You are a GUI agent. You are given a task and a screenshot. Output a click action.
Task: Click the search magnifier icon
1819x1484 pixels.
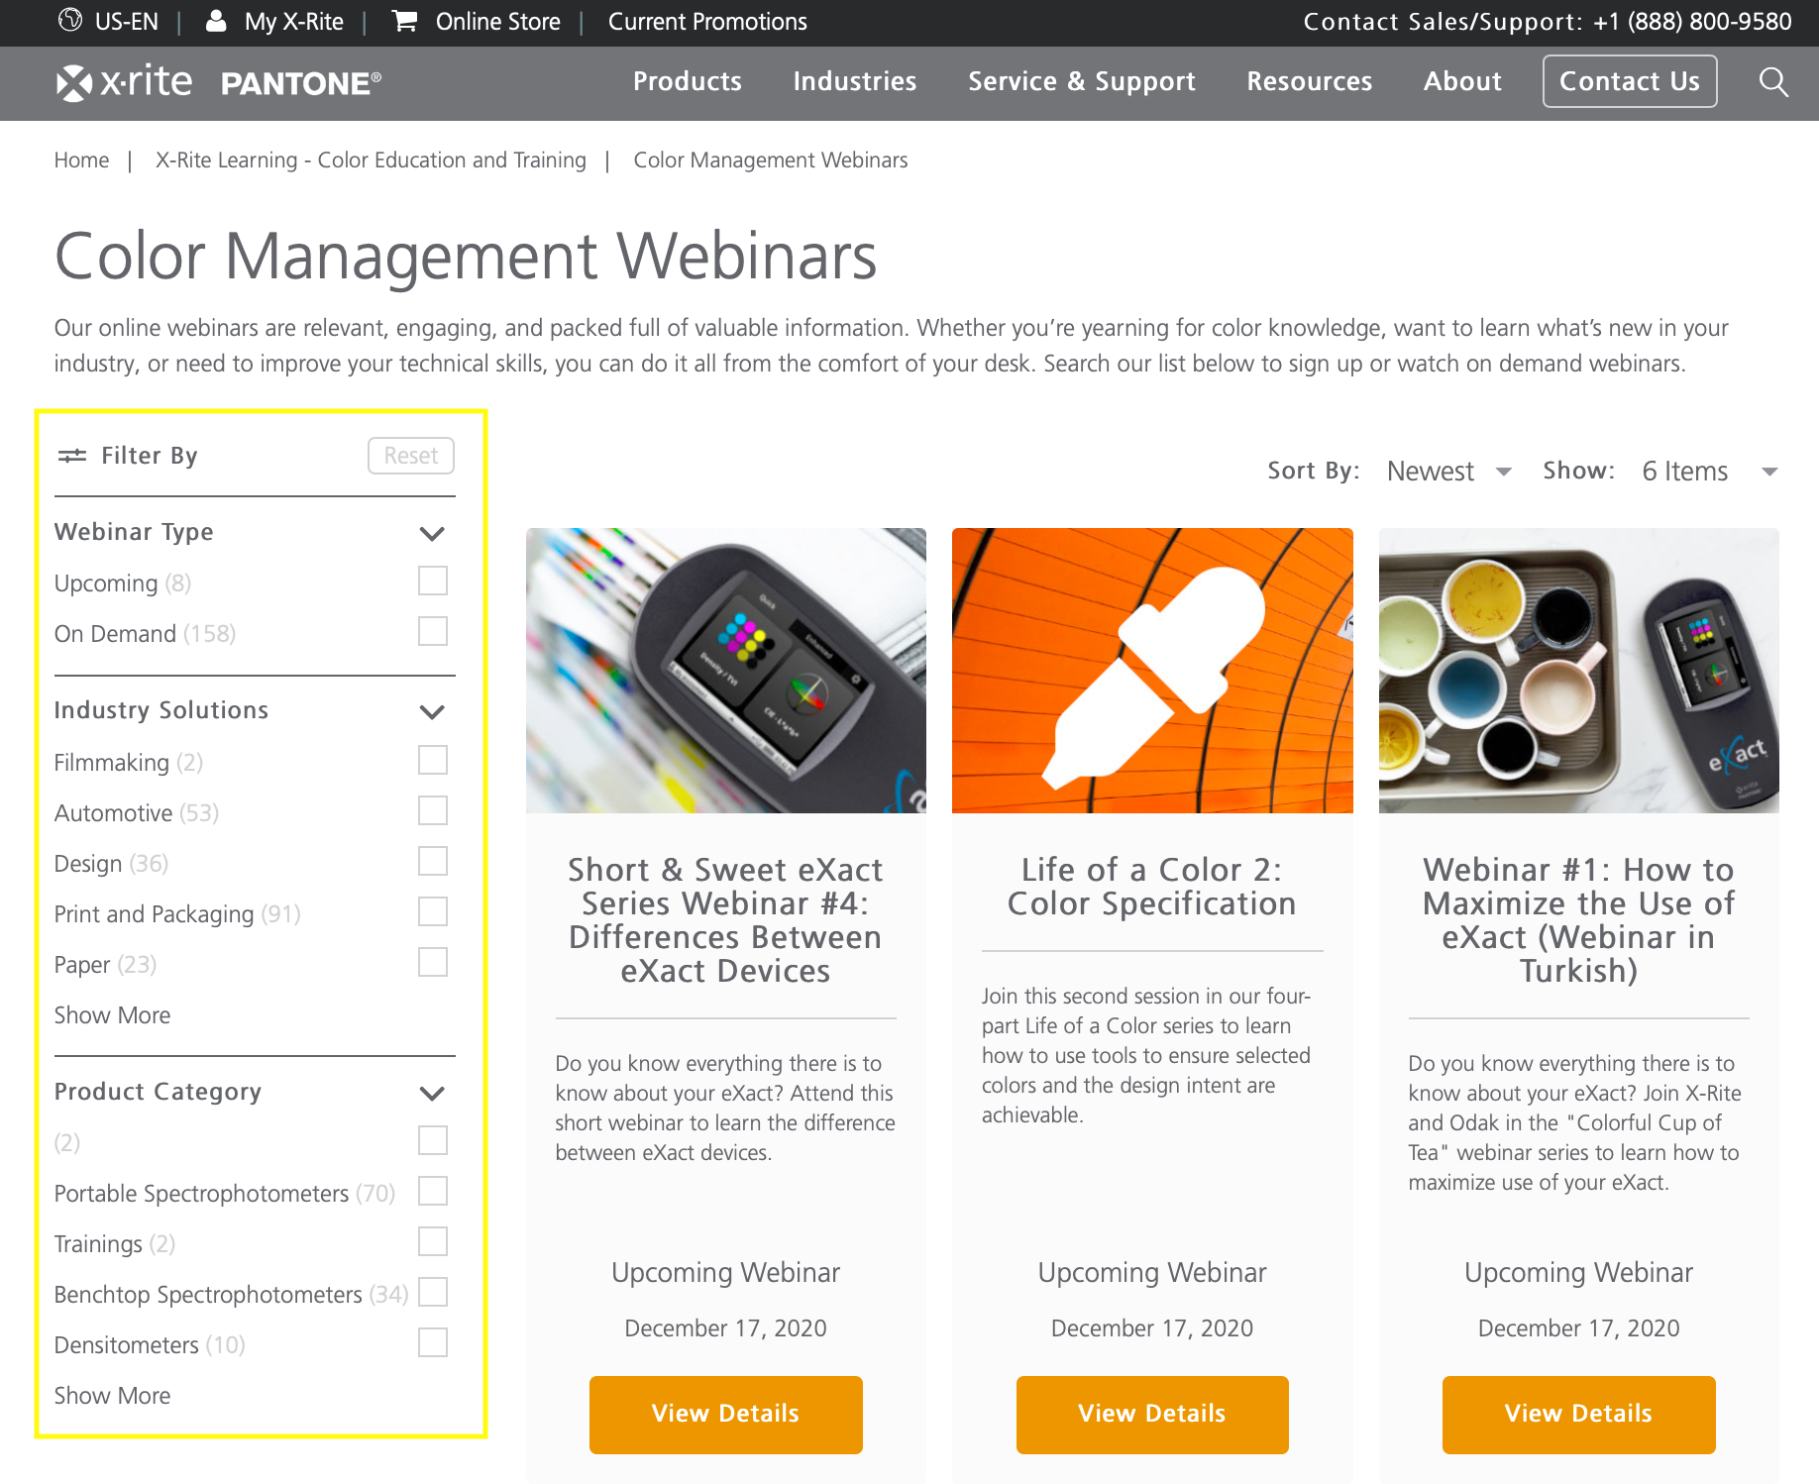tap(1773, 82)
